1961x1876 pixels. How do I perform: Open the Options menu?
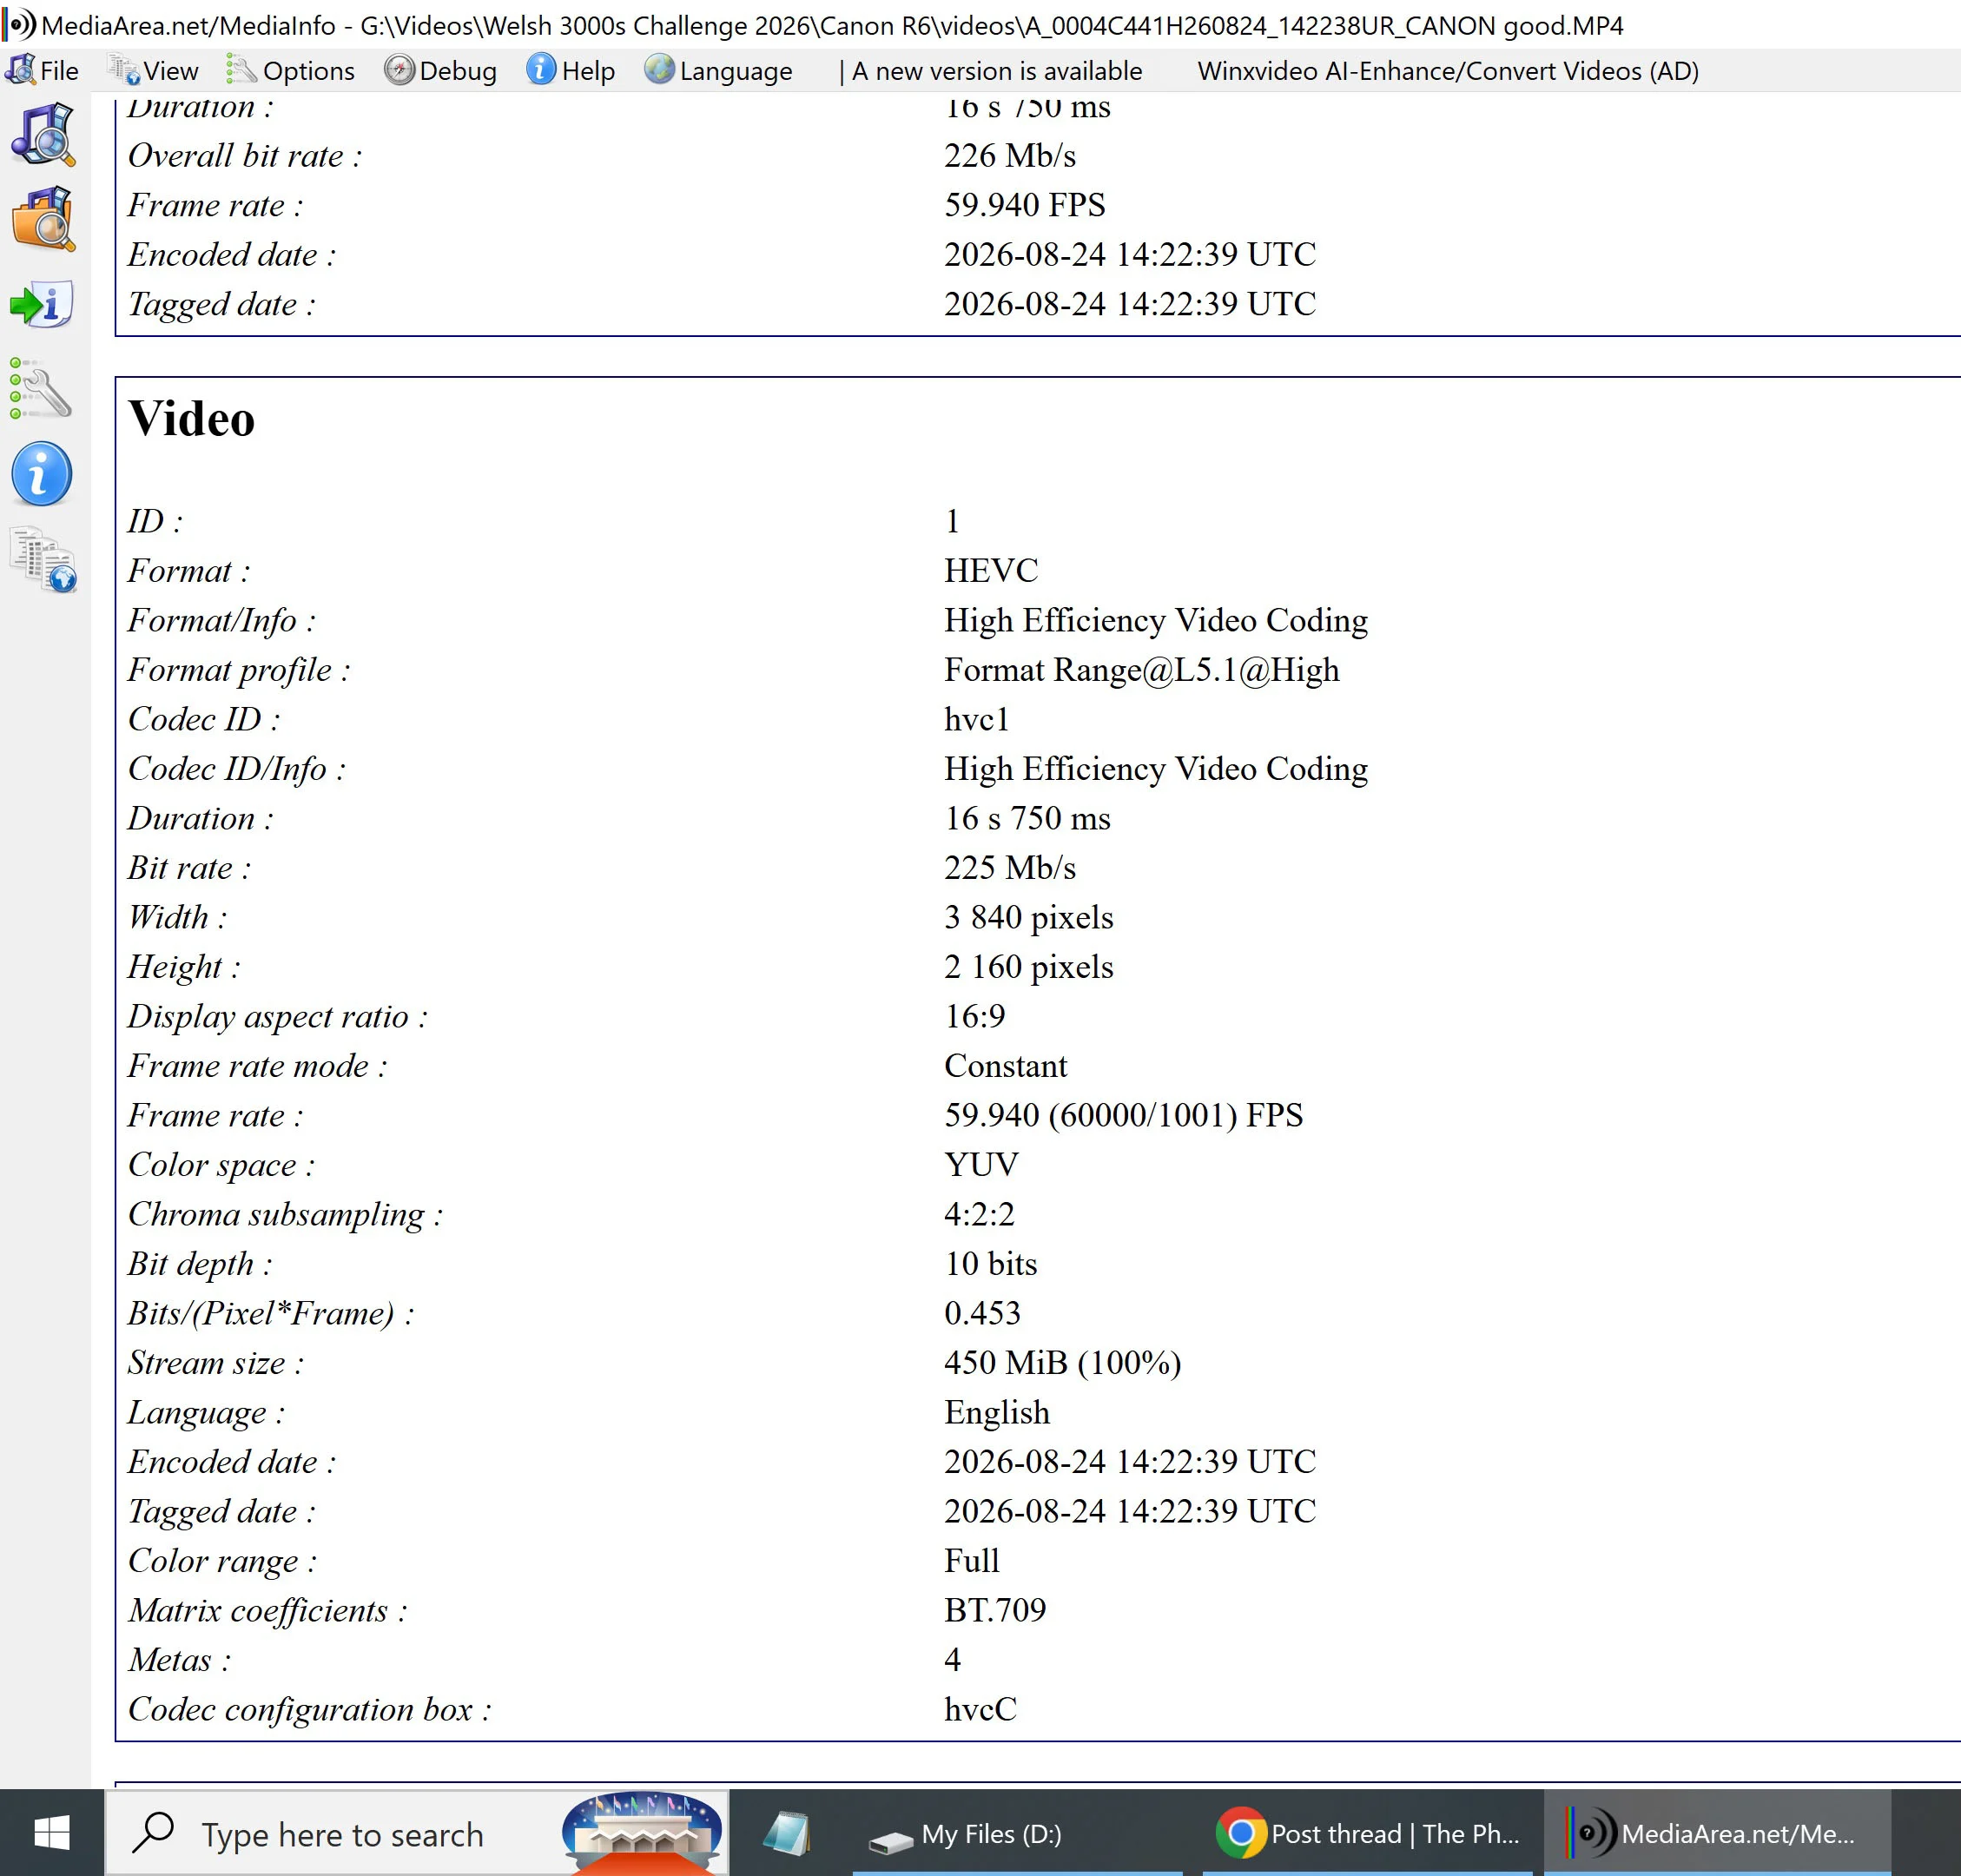[291, 71]
